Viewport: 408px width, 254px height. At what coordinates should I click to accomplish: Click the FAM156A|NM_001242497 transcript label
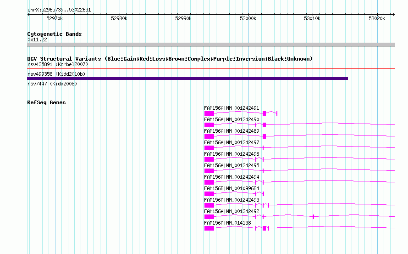pyautogui.click(x=232, y=142)
